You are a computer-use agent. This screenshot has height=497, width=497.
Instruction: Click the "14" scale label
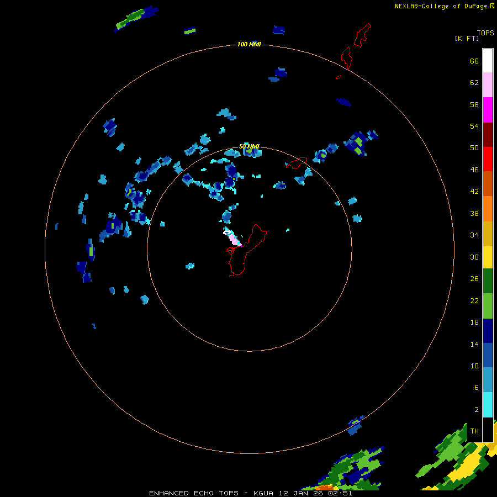(x=474, y=344)
